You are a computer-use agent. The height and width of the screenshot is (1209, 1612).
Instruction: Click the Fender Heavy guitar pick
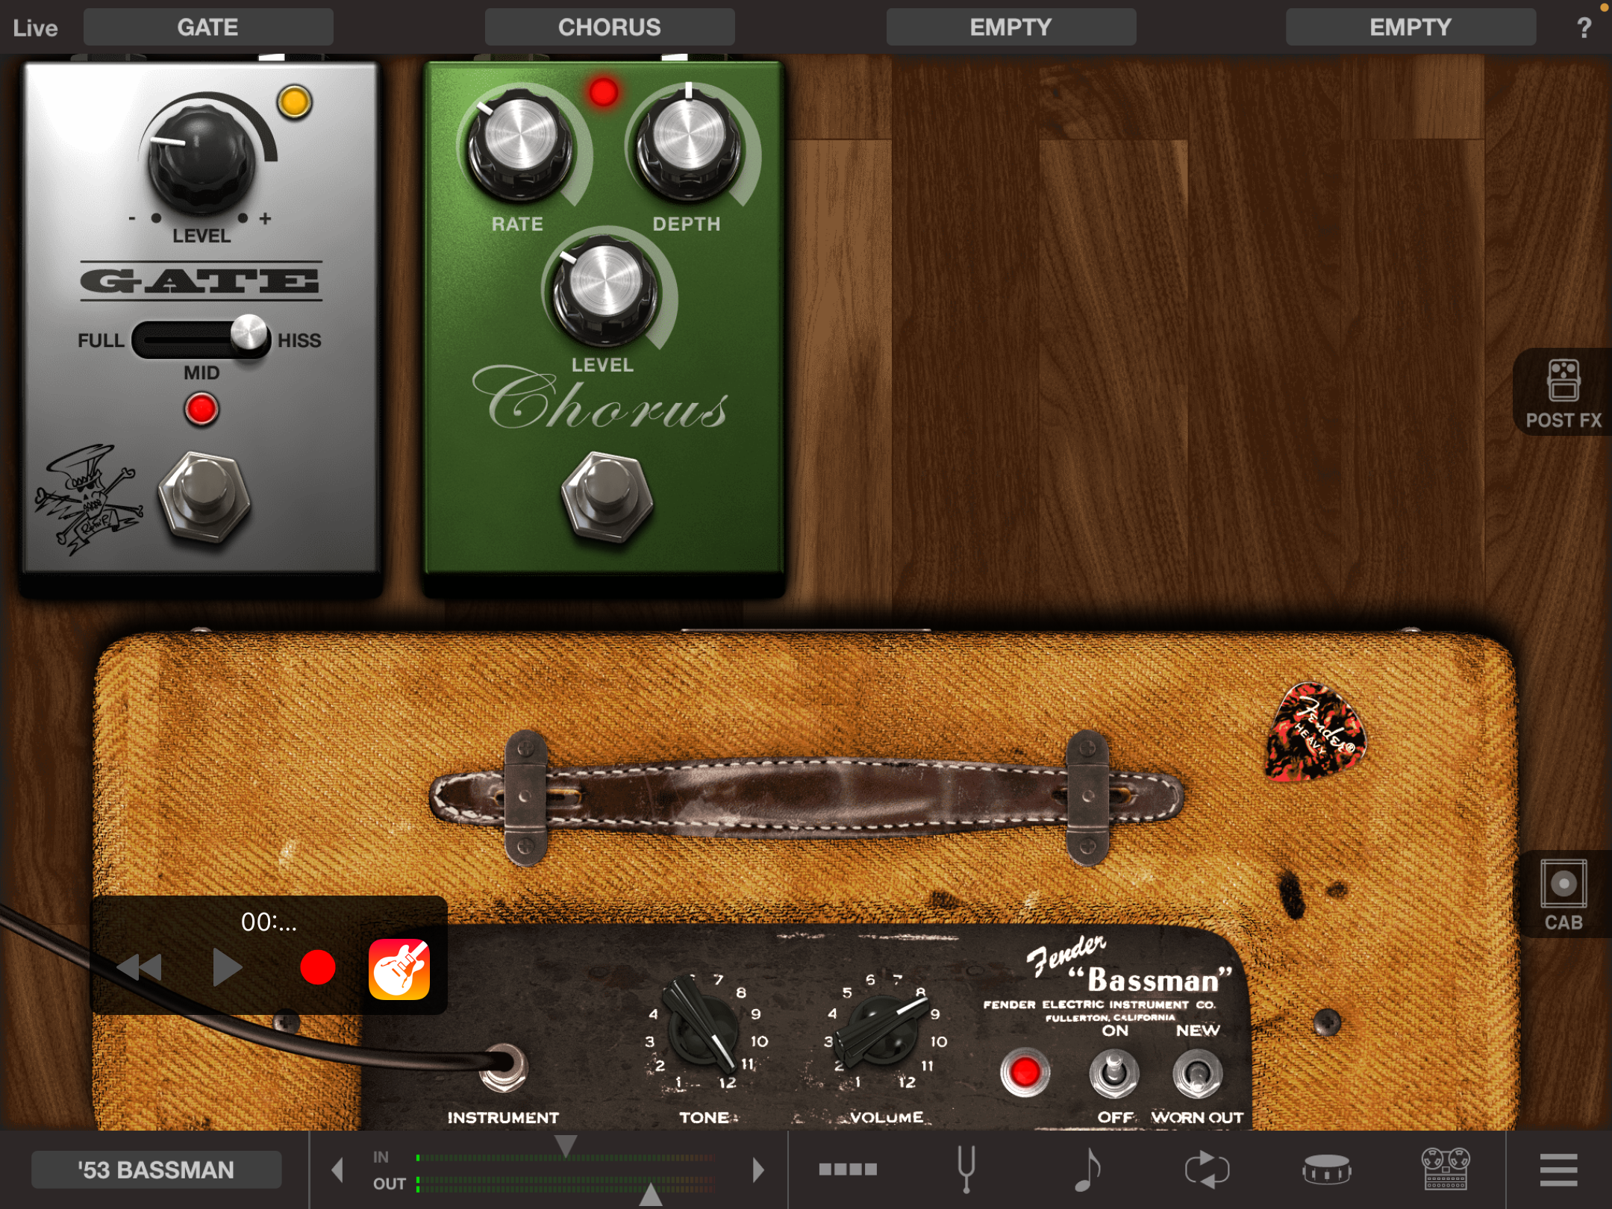pos(1316,732)
